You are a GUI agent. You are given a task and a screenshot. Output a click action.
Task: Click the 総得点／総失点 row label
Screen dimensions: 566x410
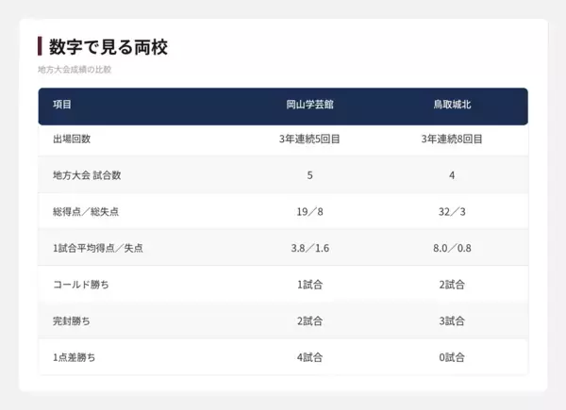pos(86,212)
